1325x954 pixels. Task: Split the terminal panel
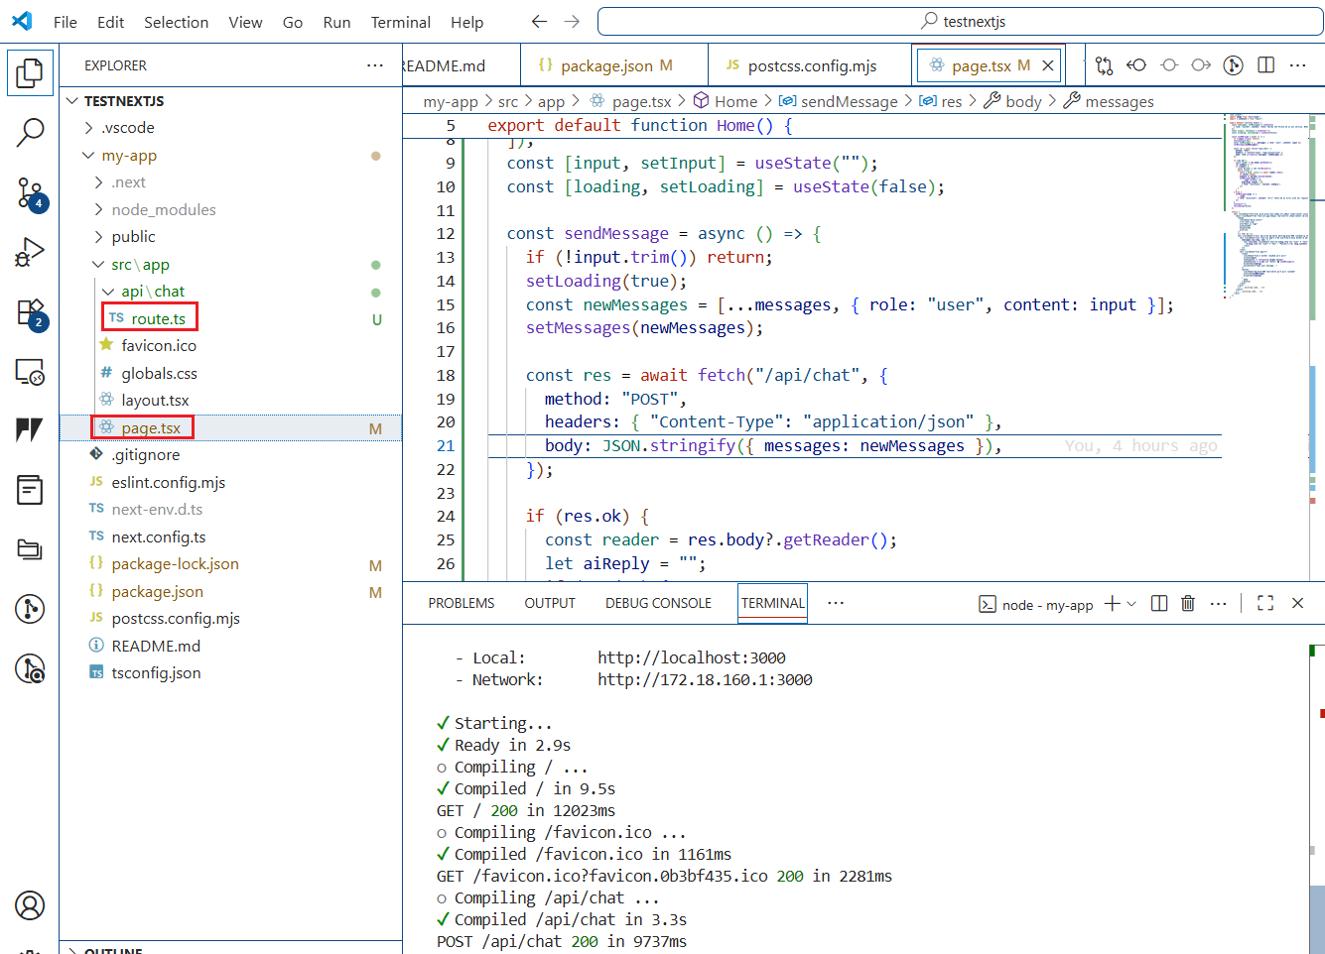click(x=1158, y=603)
